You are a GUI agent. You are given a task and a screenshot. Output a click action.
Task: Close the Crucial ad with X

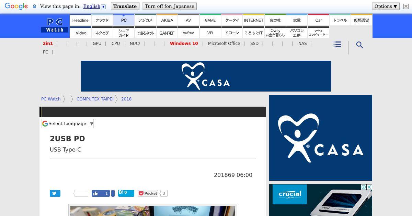pyautogui.click(x=369, y=187)
